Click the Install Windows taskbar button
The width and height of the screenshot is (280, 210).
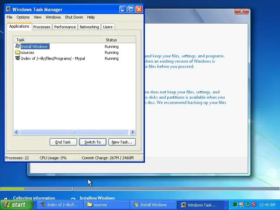pos(153,205)
